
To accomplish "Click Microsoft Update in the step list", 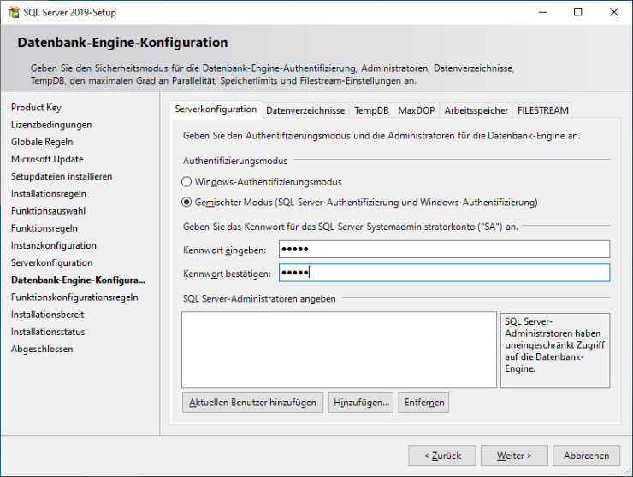I will (x=47, y=159).
